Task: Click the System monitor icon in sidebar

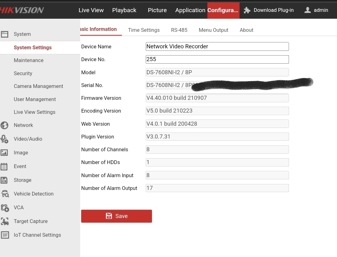Action: (x=4, y=34)
